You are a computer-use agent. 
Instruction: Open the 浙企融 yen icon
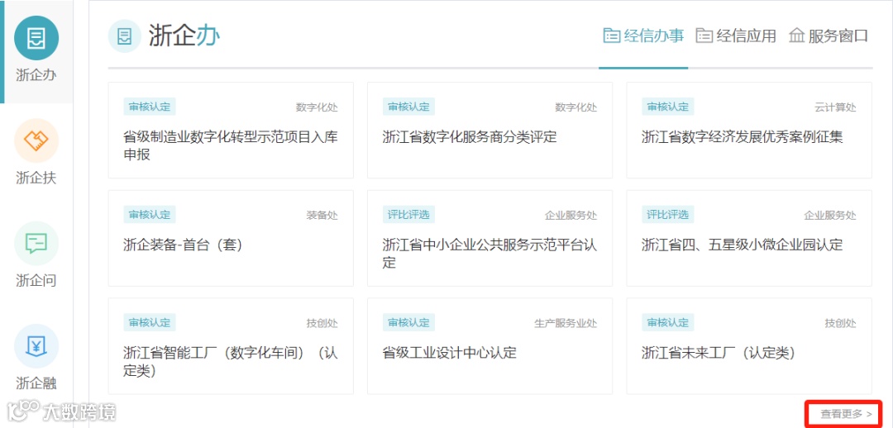click(36, 346)
